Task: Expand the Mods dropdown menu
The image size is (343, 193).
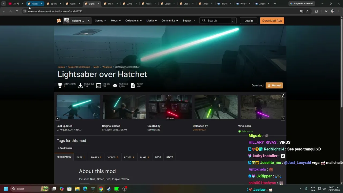Action: coord(116,21)
